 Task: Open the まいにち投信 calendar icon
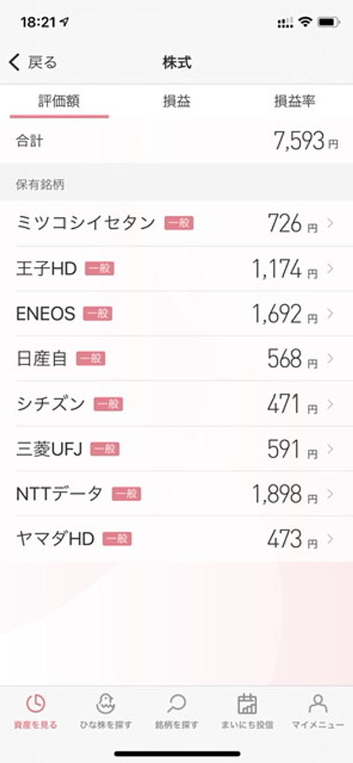[247, 704]
